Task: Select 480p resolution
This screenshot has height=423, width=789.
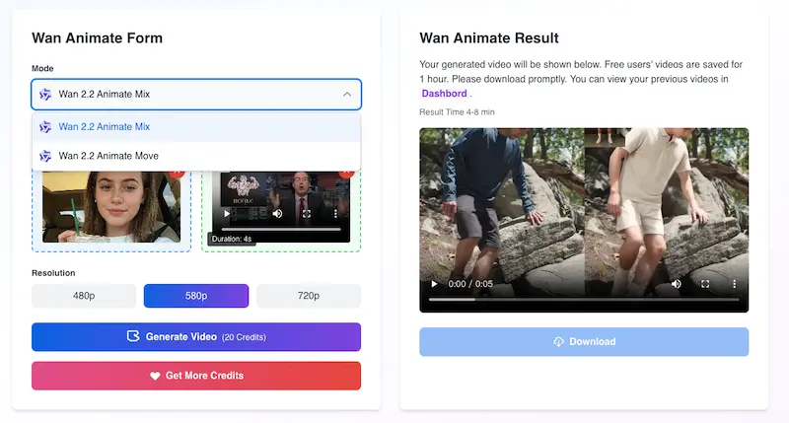Action: pyautogui.click(x=84, y=296)
